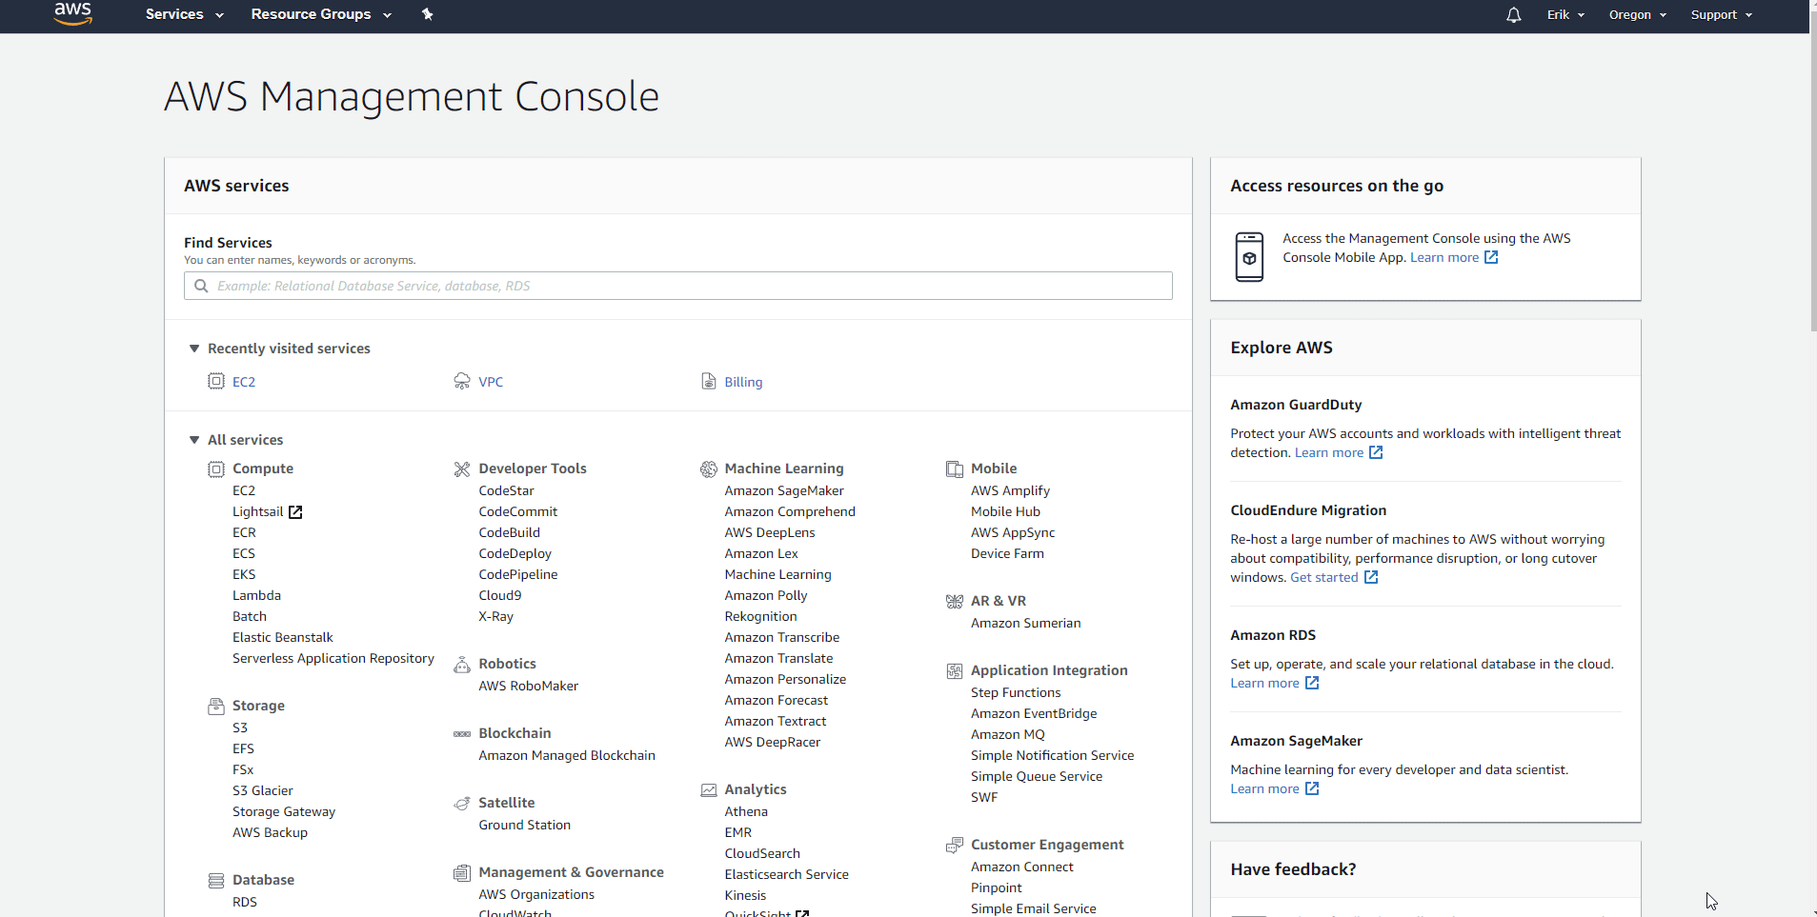This screenshot has height=917, width=1817.
Task: Click the EC2 chip icon in Recently visited services
Action: 216,381
